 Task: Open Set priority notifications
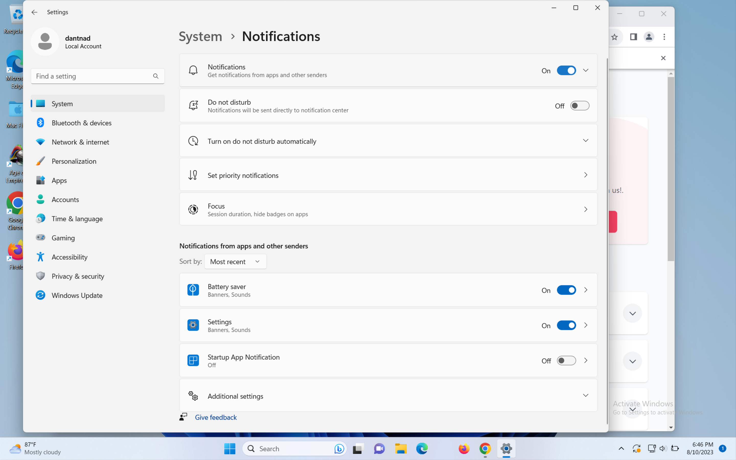pos(387,175)
